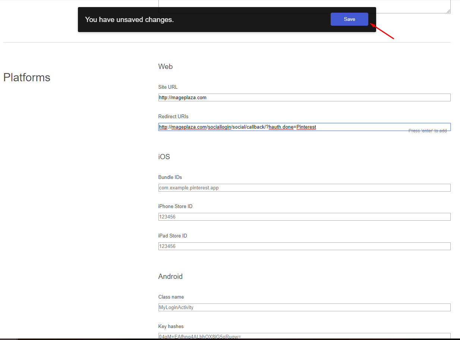Select the iPhone Store ID field
460x340 pixels.
click(x=304, y=217)
